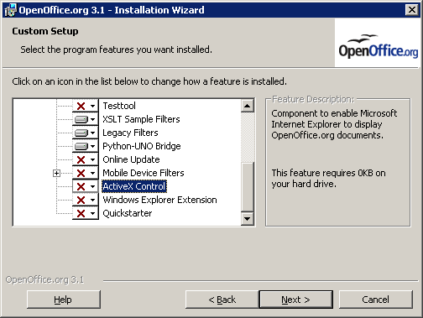Select the Testtool feature label
The height and width of the screenshot is (318, 423).
[x=119, y=106]
